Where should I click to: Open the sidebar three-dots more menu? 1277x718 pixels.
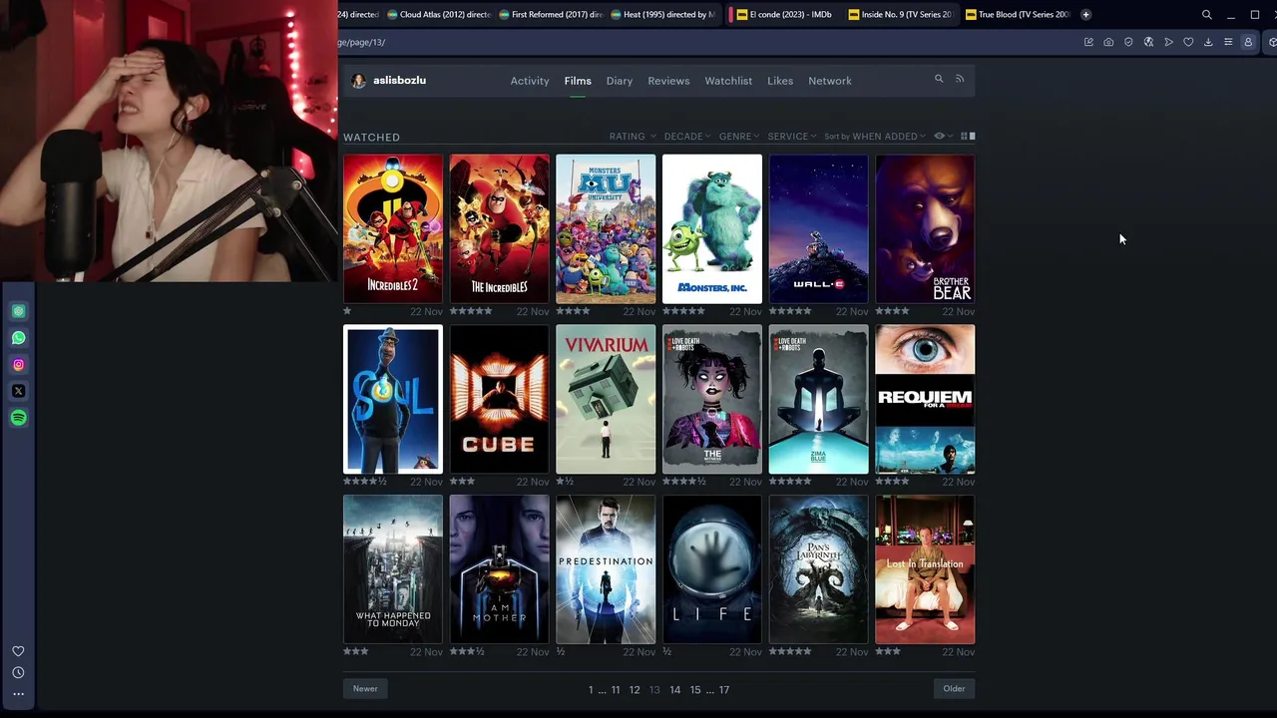[x=18, y=694]
